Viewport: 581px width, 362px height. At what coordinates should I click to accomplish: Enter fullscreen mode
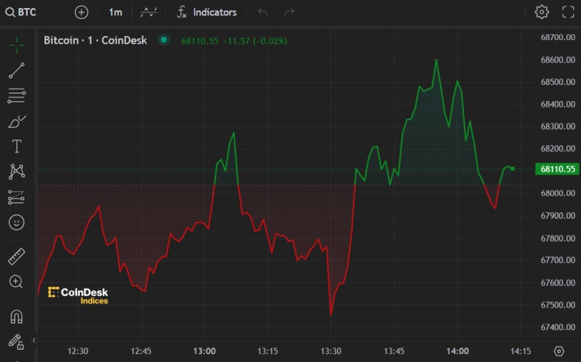pyautogui.click(x=568, y=12)
